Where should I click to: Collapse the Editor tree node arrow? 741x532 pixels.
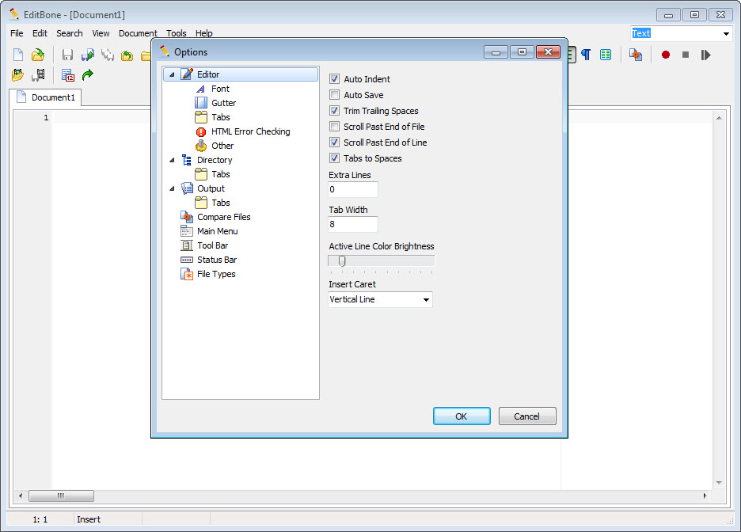[x=172, y=74]
